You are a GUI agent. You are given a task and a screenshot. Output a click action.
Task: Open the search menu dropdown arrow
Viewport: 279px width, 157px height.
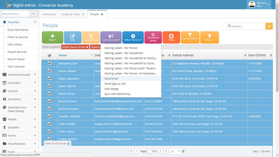pyautogui.click(x=33, y=14)
